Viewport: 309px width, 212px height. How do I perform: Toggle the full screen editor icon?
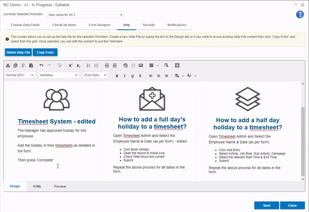(177, 65)
